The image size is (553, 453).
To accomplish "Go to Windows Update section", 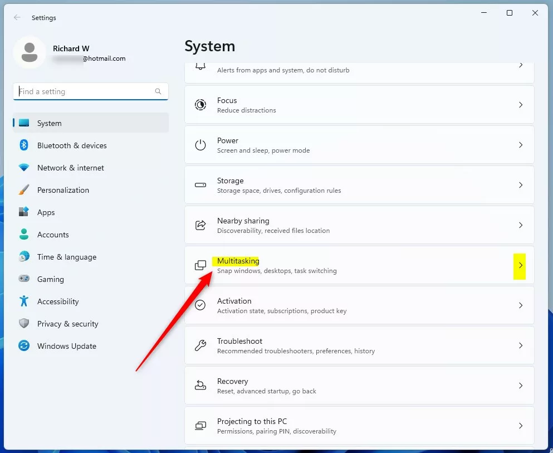I will point(66,346).
